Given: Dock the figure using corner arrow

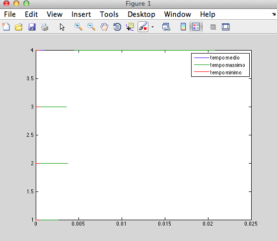Looking at the screenshot, I should (274, 14).
